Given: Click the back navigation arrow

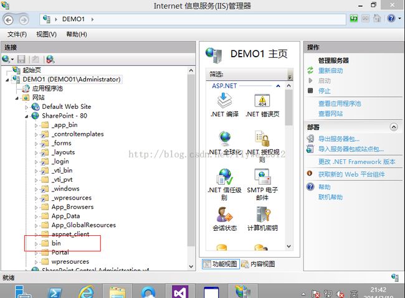Looking at the screenshot, I should [x=9, y=20].
